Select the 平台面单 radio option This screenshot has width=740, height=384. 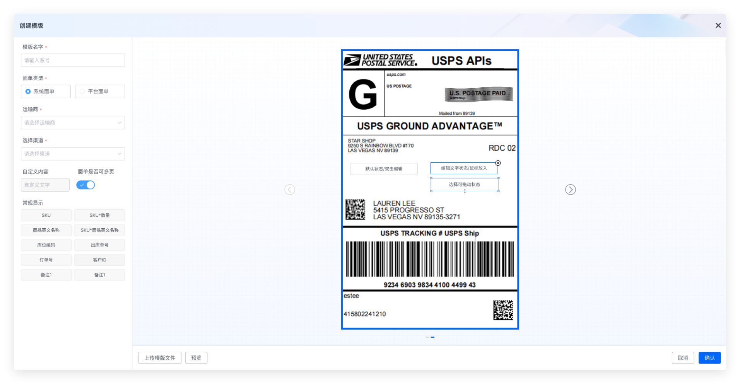82,92
